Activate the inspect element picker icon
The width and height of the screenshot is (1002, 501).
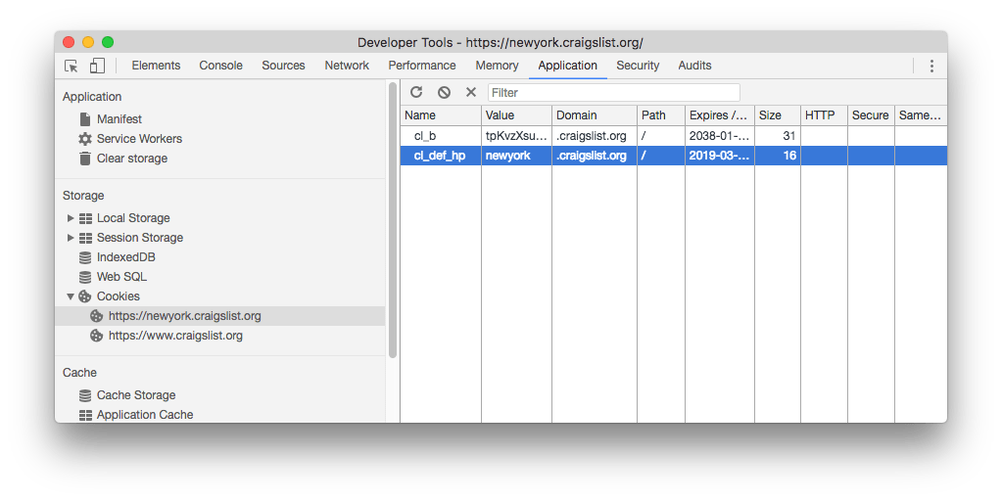(72, 66)
